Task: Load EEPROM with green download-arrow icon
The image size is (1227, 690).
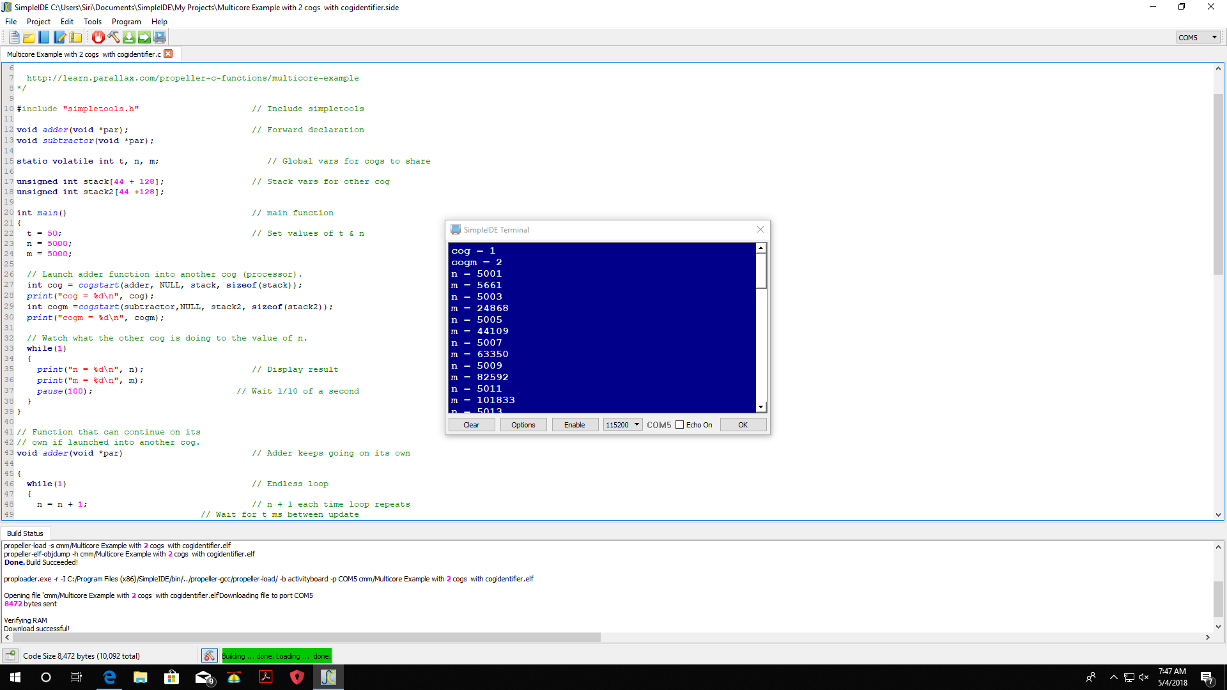Action: (128, 38)
